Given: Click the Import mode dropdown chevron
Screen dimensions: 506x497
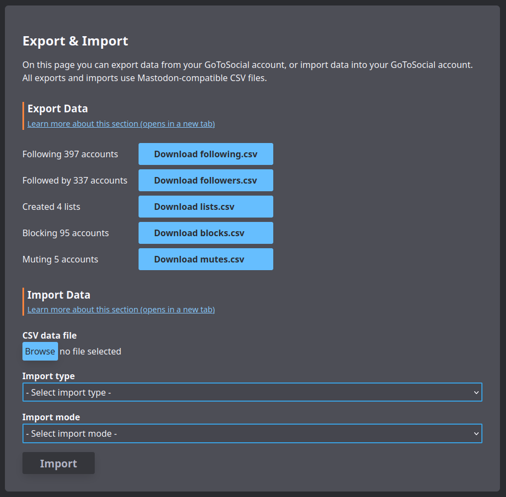Looking at the screenshot, I should [476, 433].
